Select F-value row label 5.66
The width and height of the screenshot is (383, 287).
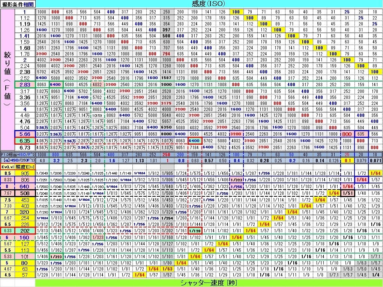click(x=25, y=134)
